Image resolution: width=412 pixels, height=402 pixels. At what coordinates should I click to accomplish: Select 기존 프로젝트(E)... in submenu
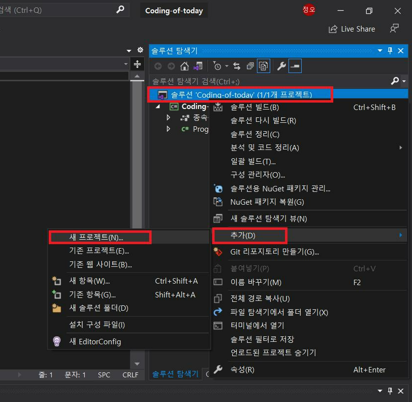pyautogui.click(x=129, y=251)
